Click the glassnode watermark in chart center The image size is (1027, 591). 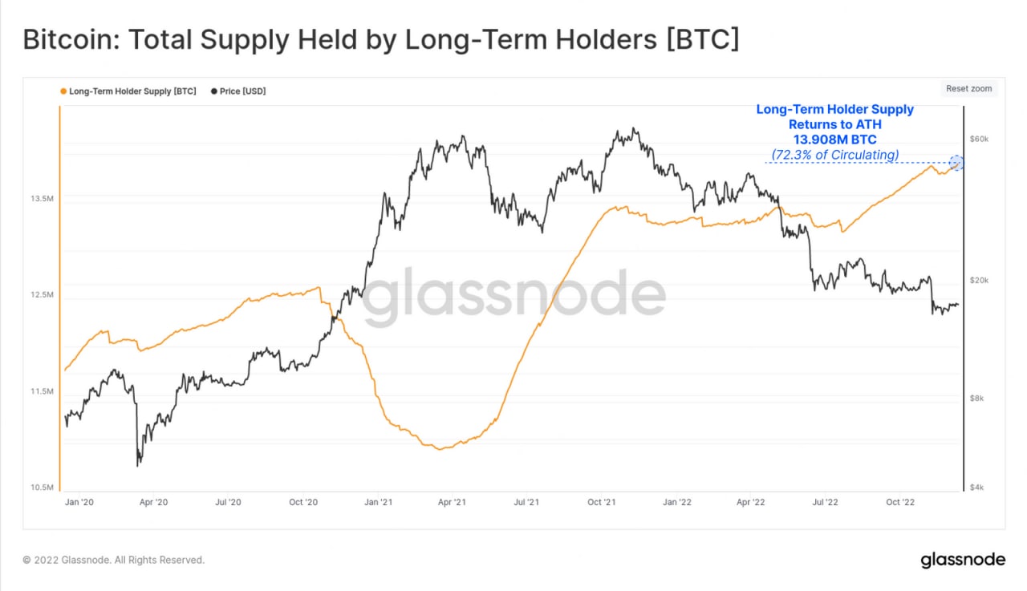pyautogui.click(x=513, y=296)
